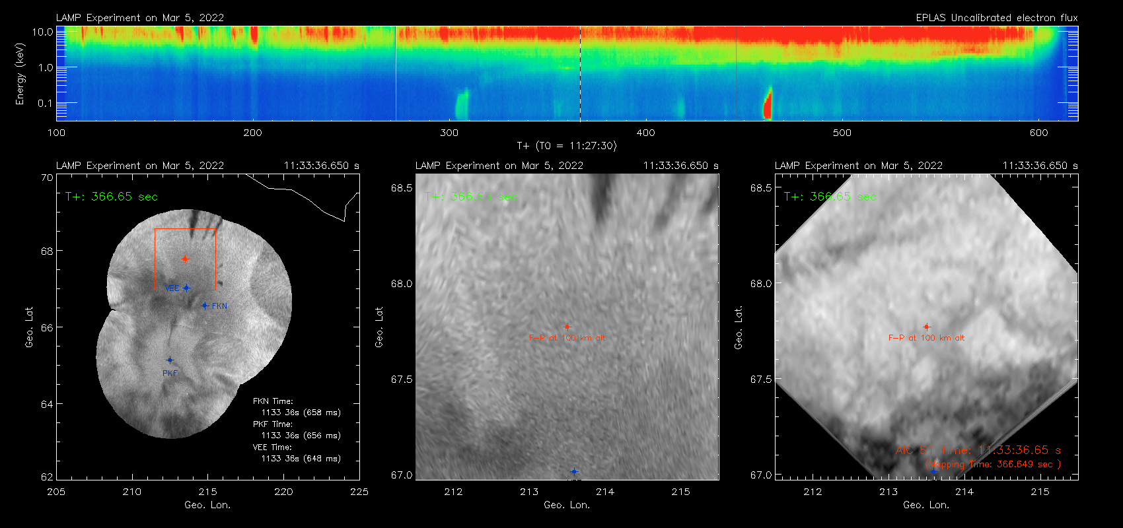Screen dimensions: 1123x528
Task: Click the '67.5' latitude tick of right panel
Action: [761, 379]
